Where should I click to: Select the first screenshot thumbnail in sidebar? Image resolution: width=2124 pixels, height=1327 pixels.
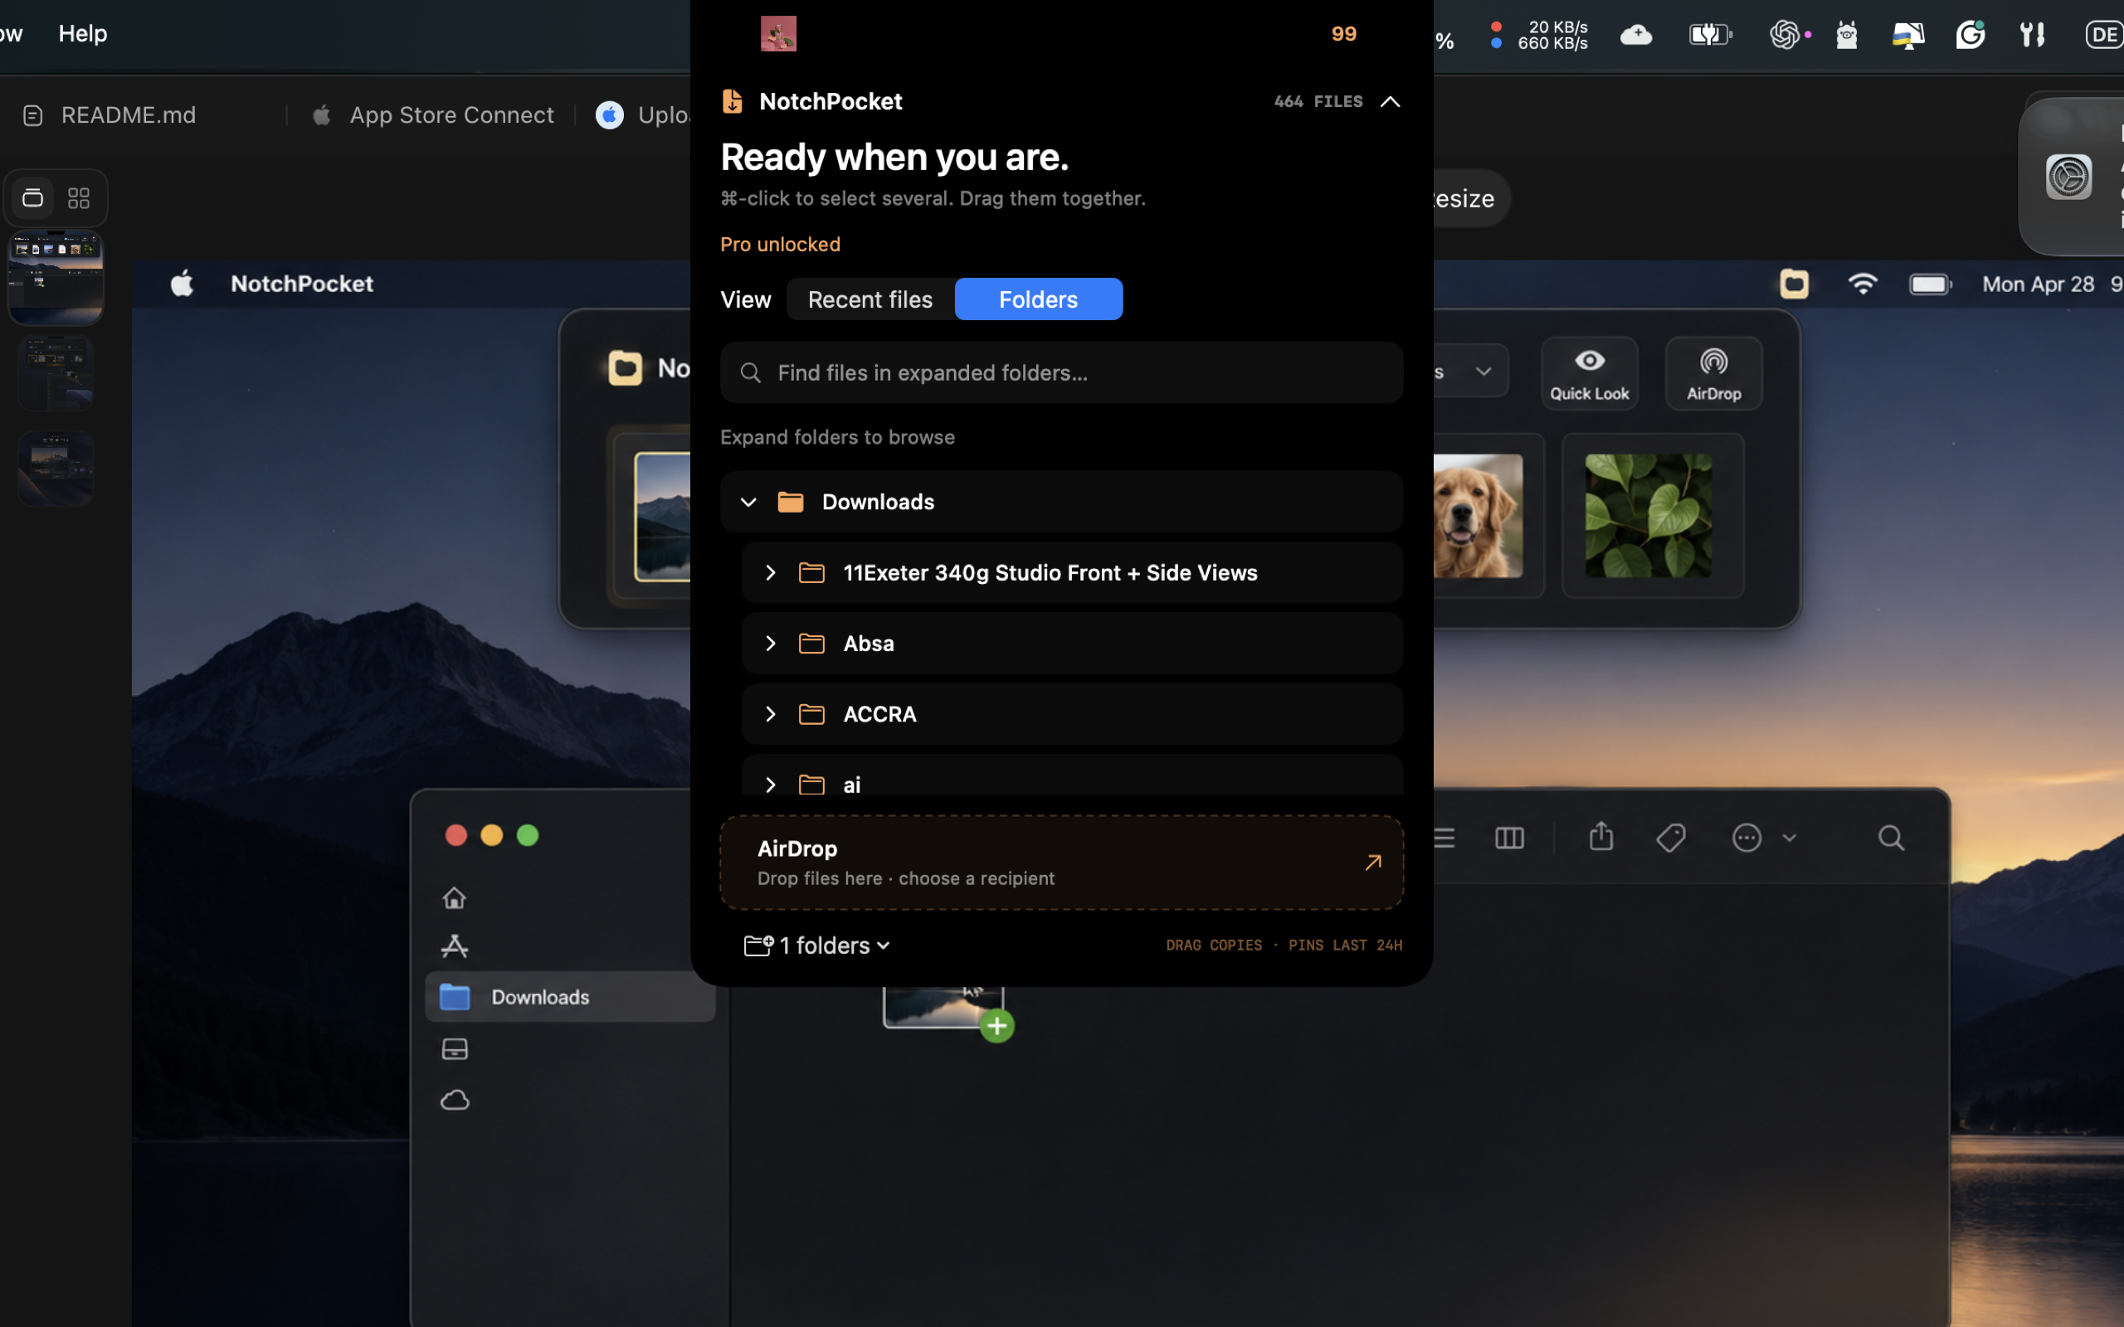(x=56, y=277)
